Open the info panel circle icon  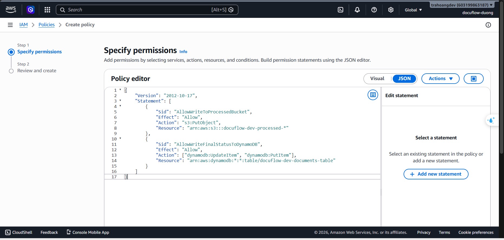pos(488,25)
